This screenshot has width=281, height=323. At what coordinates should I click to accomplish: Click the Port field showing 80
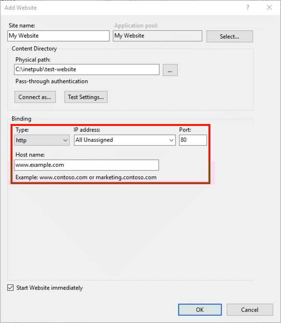pyautogui.click(x=193, y=140)
